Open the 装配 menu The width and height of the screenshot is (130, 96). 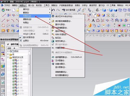click(x=54, y=5)
